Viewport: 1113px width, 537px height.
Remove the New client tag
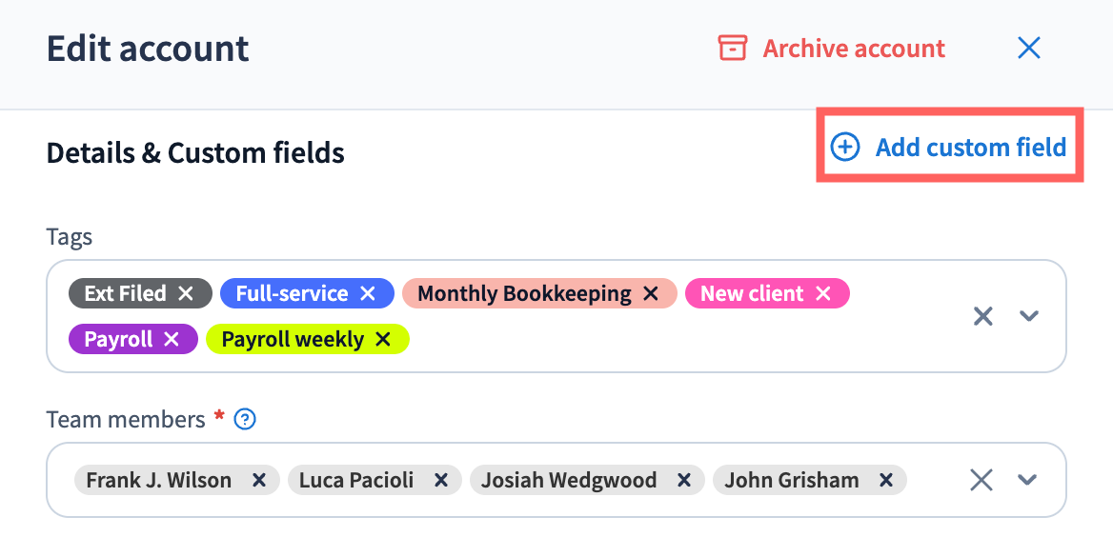point(823,293)
